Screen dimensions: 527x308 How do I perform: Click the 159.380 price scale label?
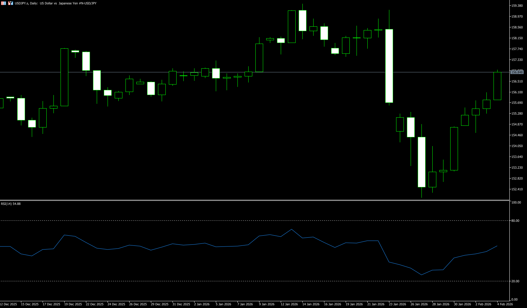click(517, 6)
